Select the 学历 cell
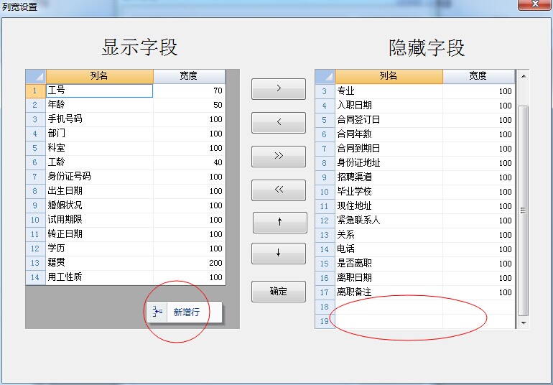553x385 pixels. [99, 249]
